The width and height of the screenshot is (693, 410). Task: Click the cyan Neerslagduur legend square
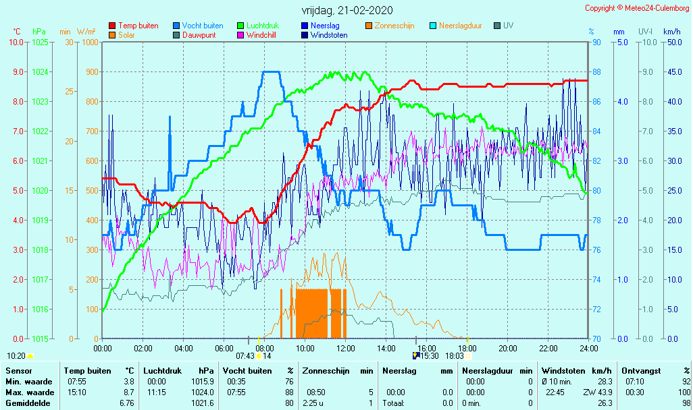[434, 26]
